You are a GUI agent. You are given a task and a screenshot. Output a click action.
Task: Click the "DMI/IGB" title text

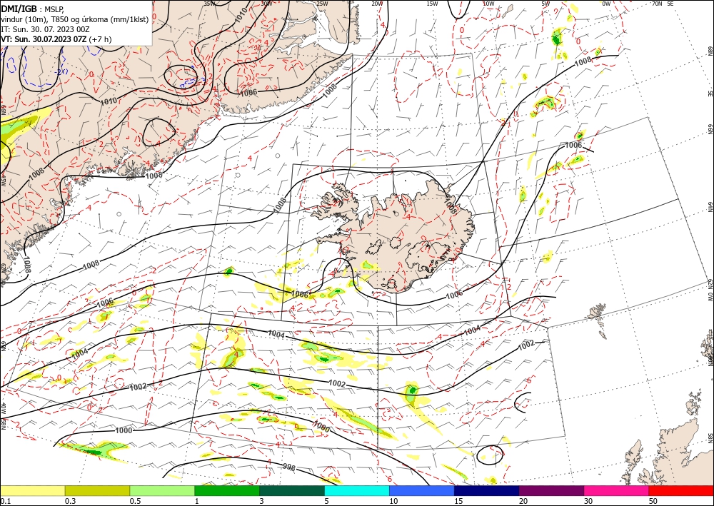tap(19, 8)
